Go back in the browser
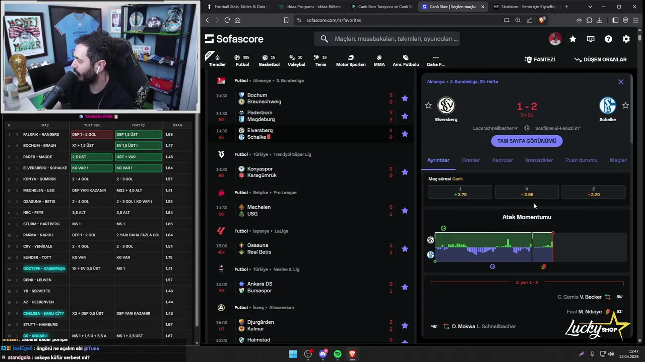Image resolution: width=645 pixels, height=362 pixels. click(207, 20)
